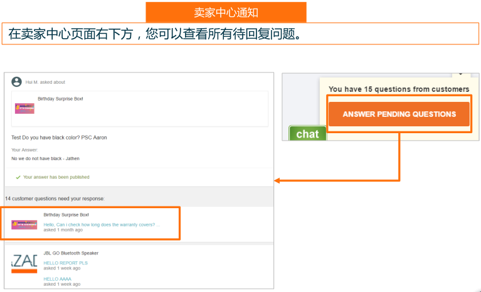The image size is (481, 292).
Task: Open the warranty question link
Action: [x=102, y=224]
